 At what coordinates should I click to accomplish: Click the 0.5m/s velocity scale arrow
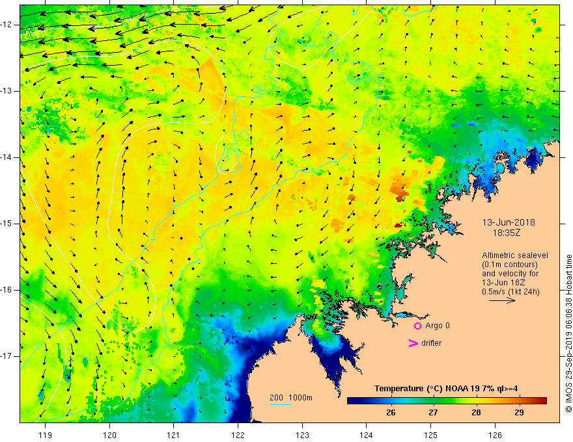502,300
